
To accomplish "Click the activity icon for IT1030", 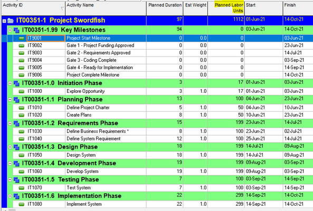I will [x=21, y=132].
